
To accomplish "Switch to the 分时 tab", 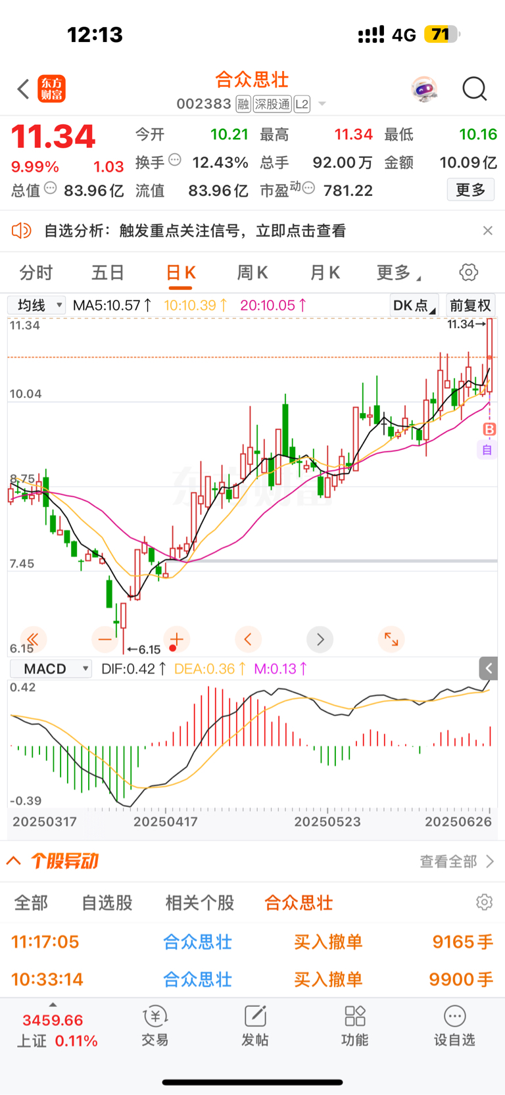I will [x=36, y=272].
